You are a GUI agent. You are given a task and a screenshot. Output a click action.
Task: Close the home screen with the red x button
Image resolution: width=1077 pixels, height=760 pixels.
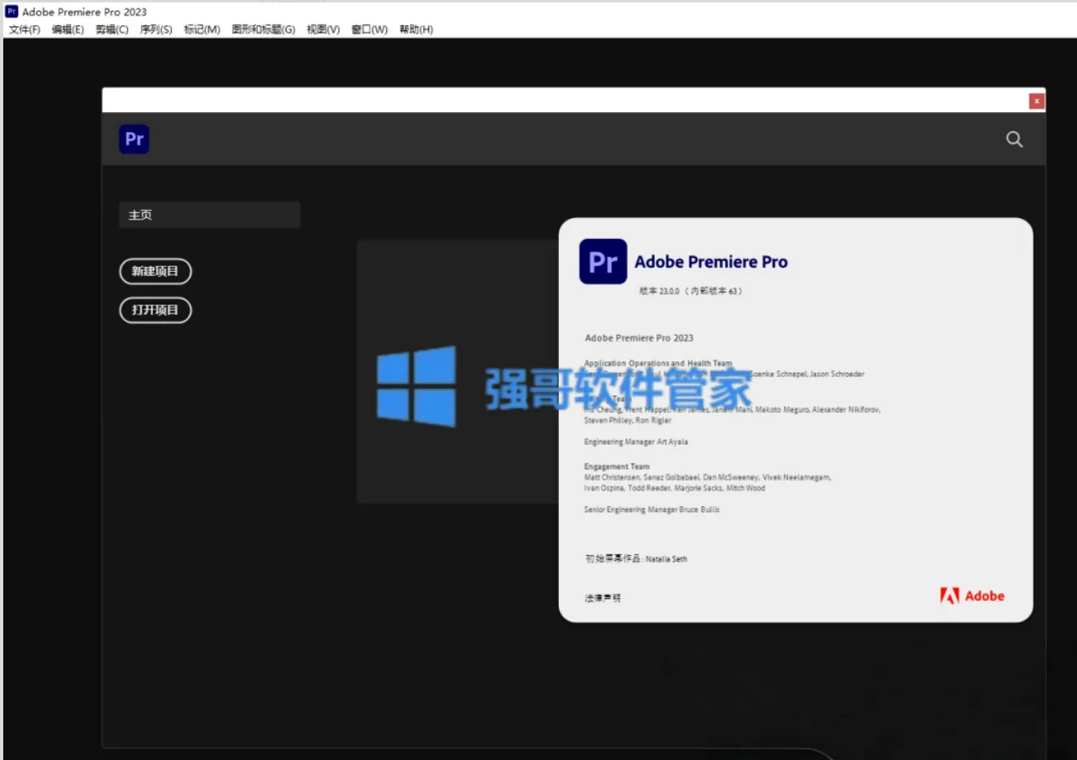(x=1037, y=101)
